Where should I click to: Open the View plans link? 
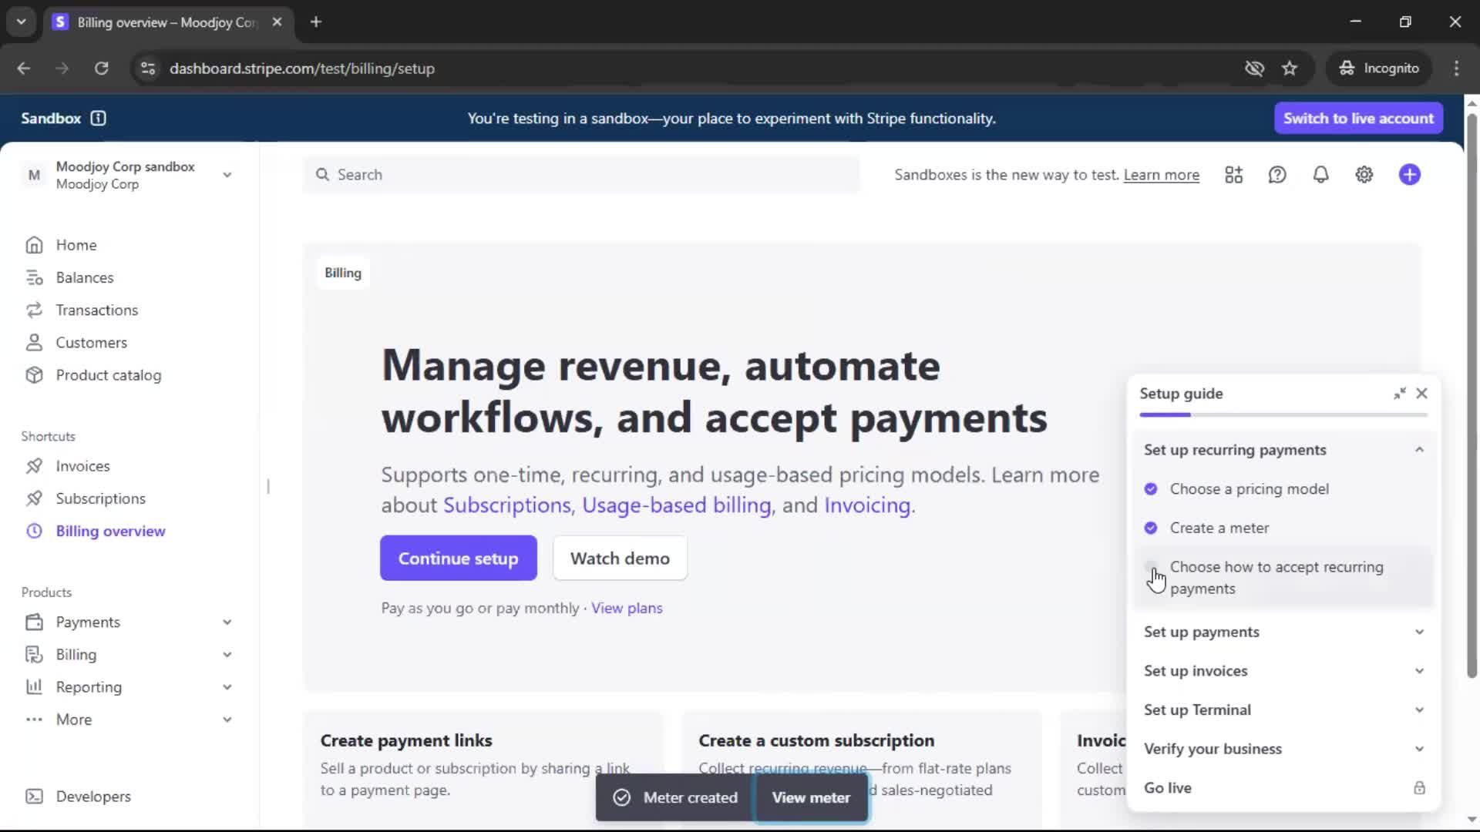click(626, 609)
